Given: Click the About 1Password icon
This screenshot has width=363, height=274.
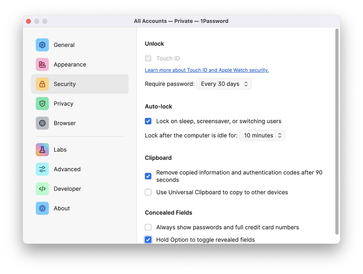Looking at the screenshot, I should click(42, 209).
